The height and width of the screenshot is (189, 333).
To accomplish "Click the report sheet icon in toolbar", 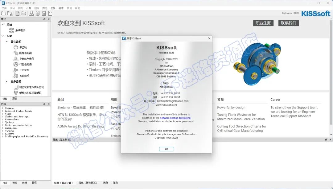I will click(x=50, y=14).
